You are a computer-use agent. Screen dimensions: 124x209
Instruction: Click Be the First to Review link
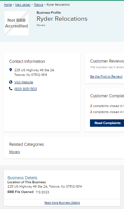[x=106, y=77]
